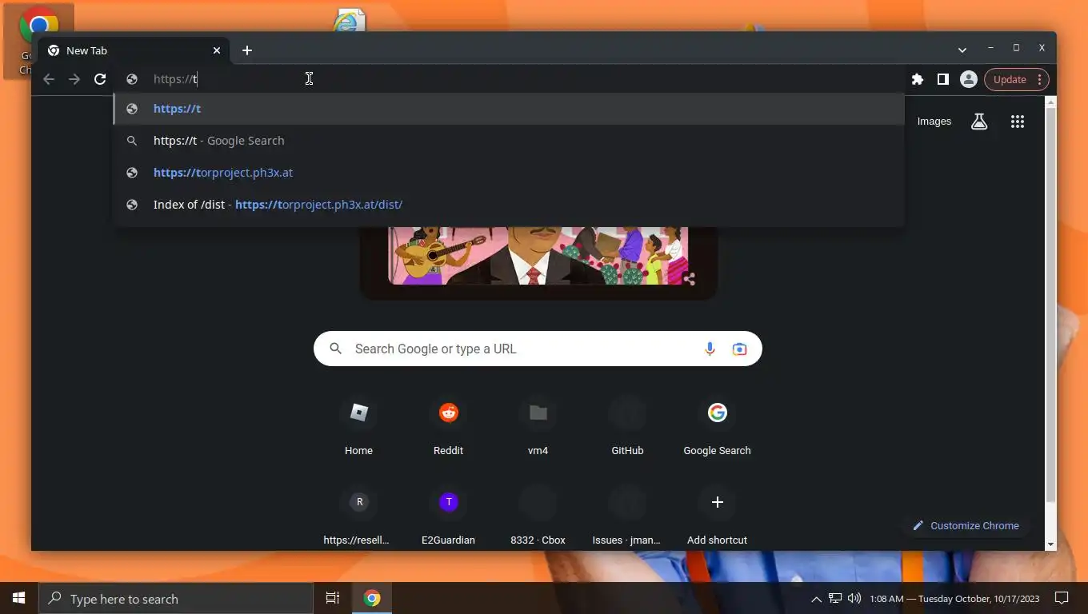Open a new tab with plus button
1088x614 pixels.
(247, 50)
